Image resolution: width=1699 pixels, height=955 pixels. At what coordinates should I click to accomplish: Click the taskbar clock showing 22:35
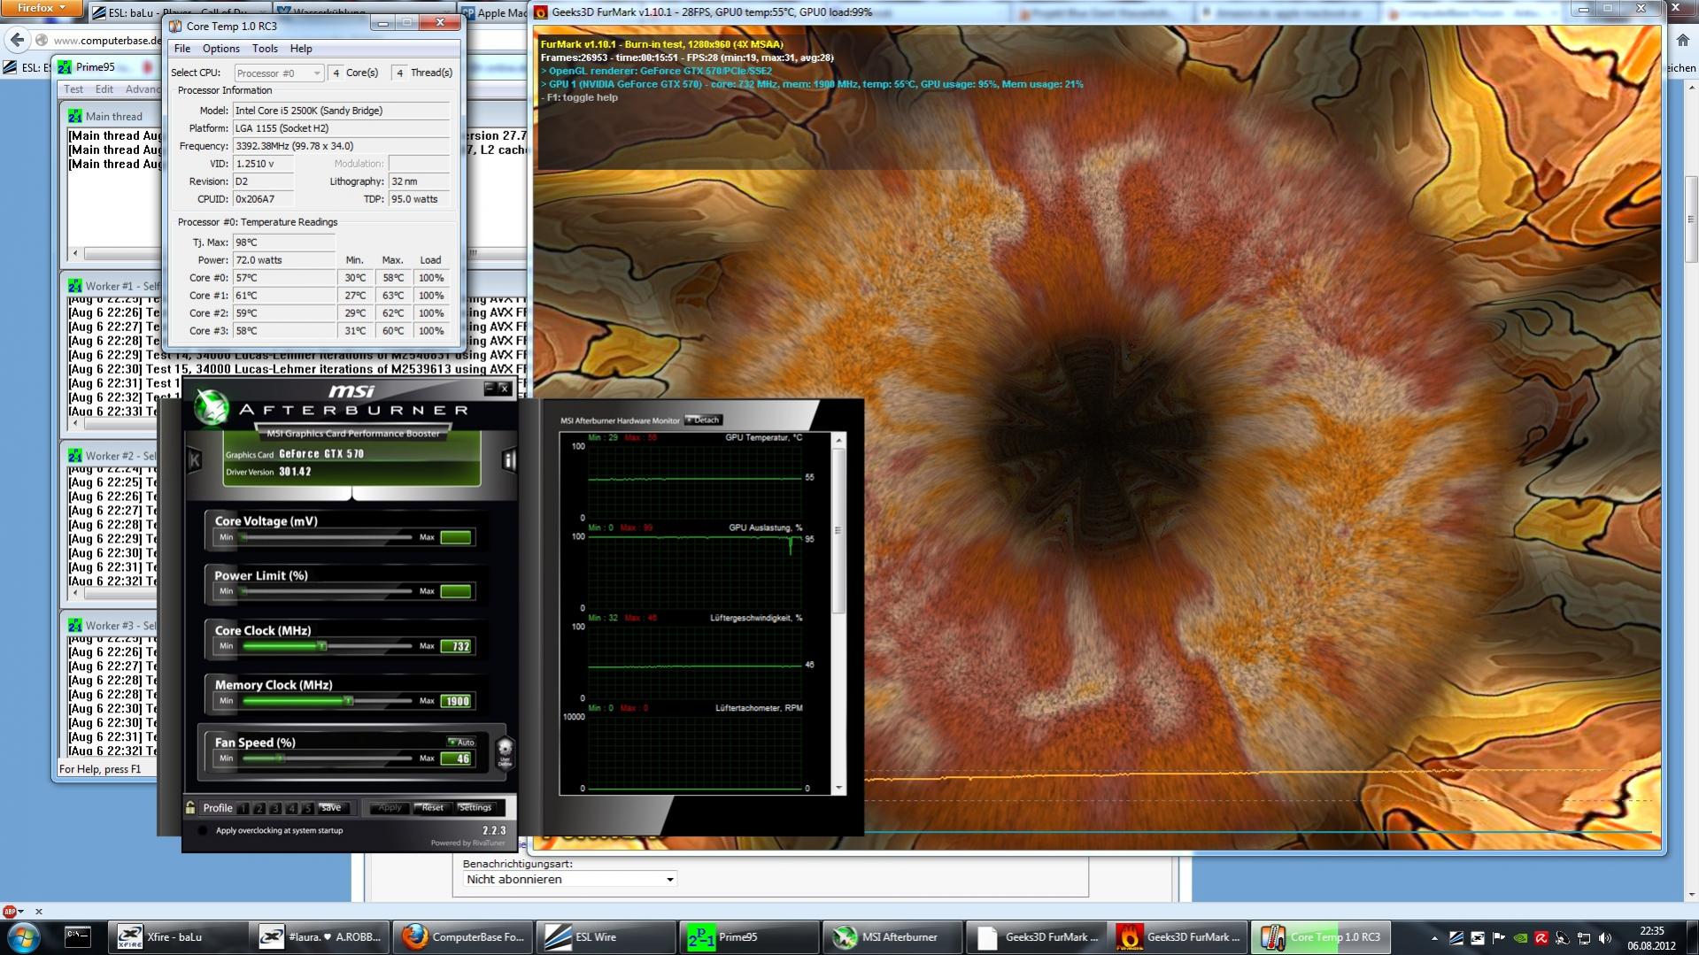tap(1651, 937)
